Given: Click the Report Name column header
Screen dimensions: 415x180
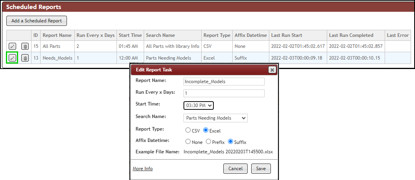Looking at the screenshot, I should 57,35.
